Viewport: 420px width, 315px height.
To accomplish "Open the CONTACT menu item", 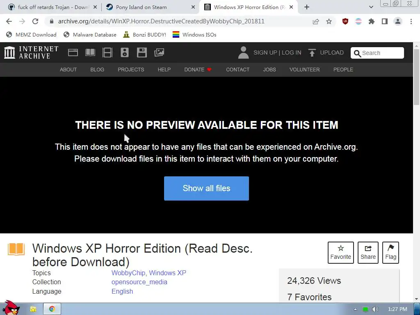I will pyautogui.click(x=238, y=70).
